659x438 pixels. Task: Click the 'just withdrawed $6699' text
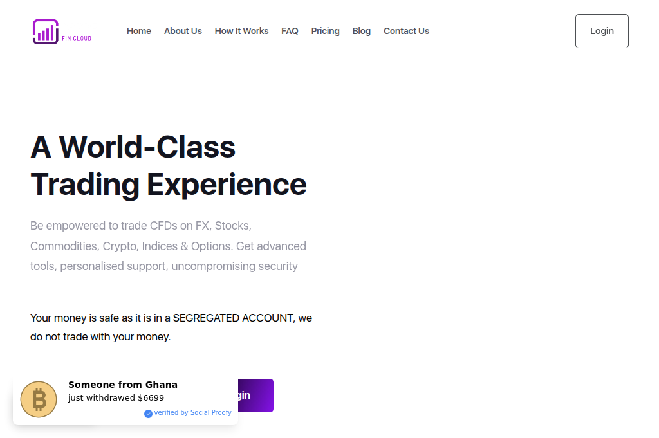(x=116, y=397)
